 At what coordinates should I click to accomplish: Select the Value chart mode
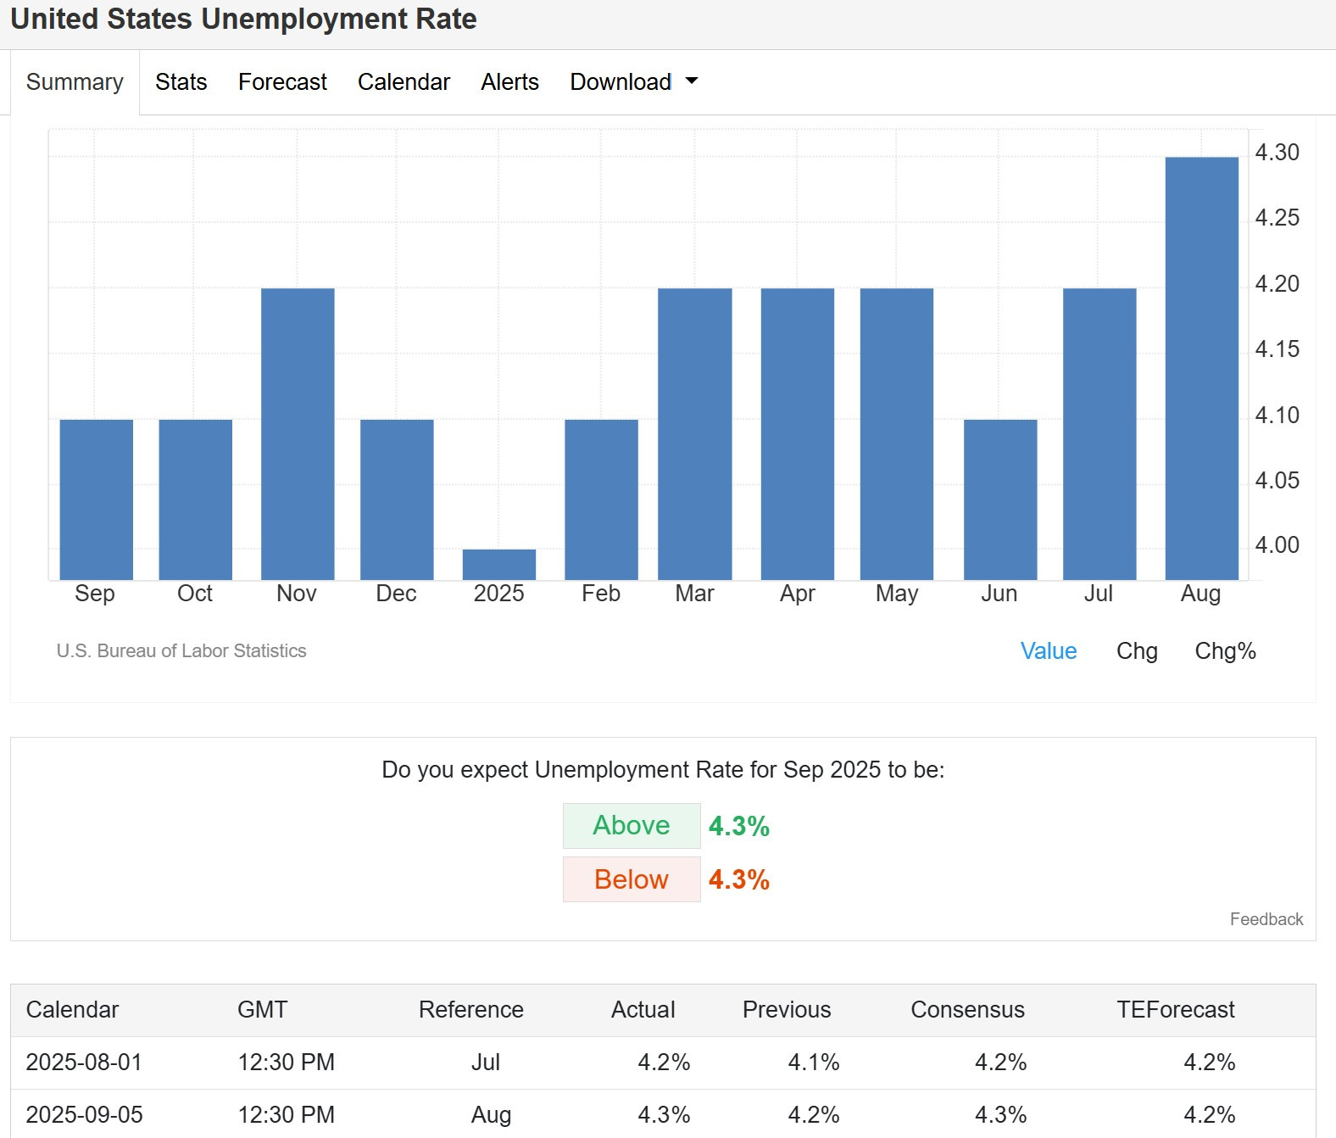(1049, 651)
